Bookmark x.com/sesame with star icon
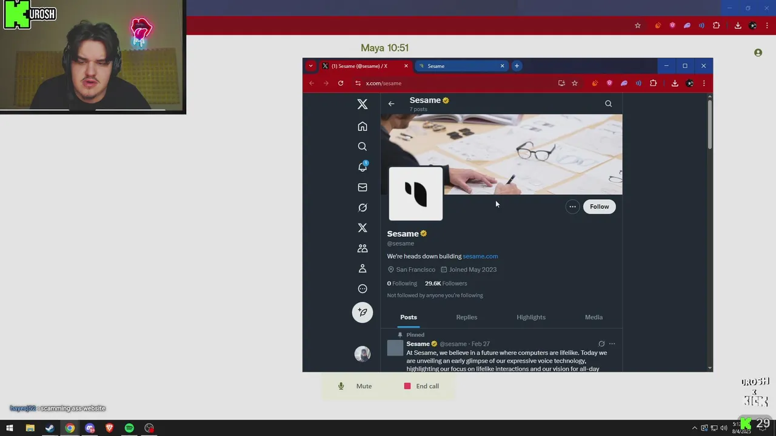Image resolution: width=776 pixels, height=436 pixels. coord(575,83)
